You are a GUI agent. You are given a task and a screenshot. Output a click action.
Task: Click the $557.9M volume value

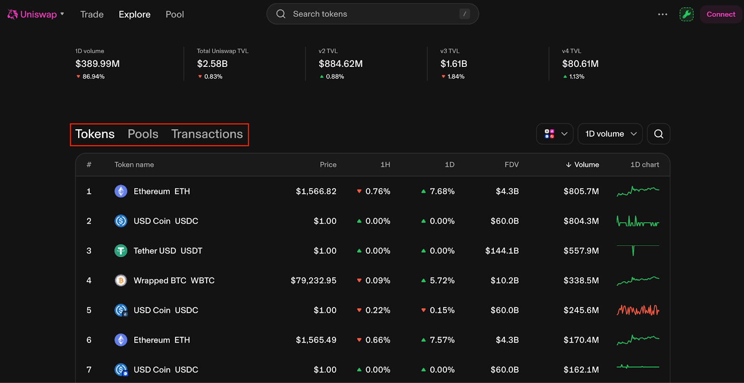pos(581,251)
